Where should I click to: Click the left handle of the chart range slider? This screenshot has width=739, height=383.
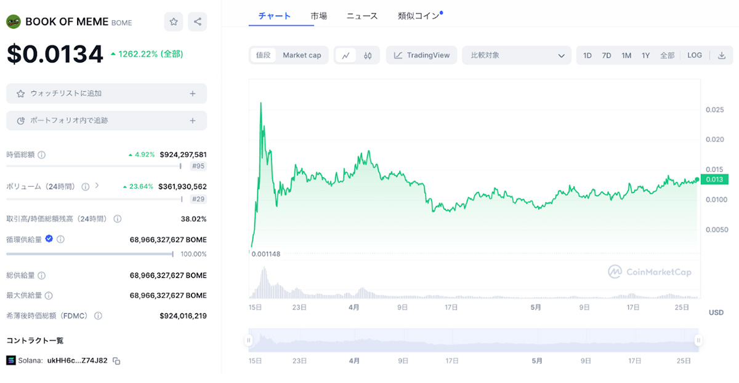click(249, 340)
